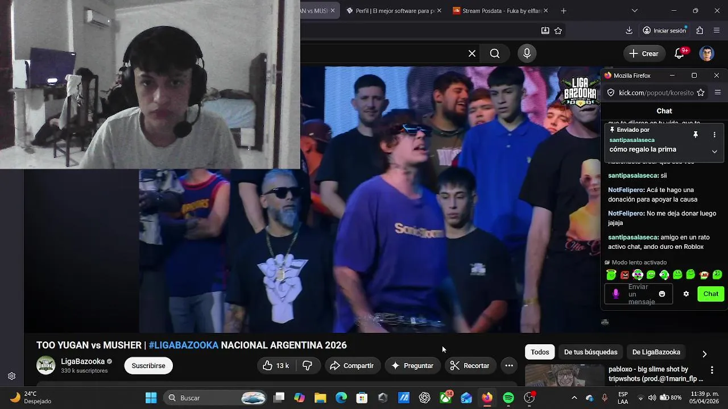Send message with green Chat button
The image size is (728, 409).
pos(711,294)
